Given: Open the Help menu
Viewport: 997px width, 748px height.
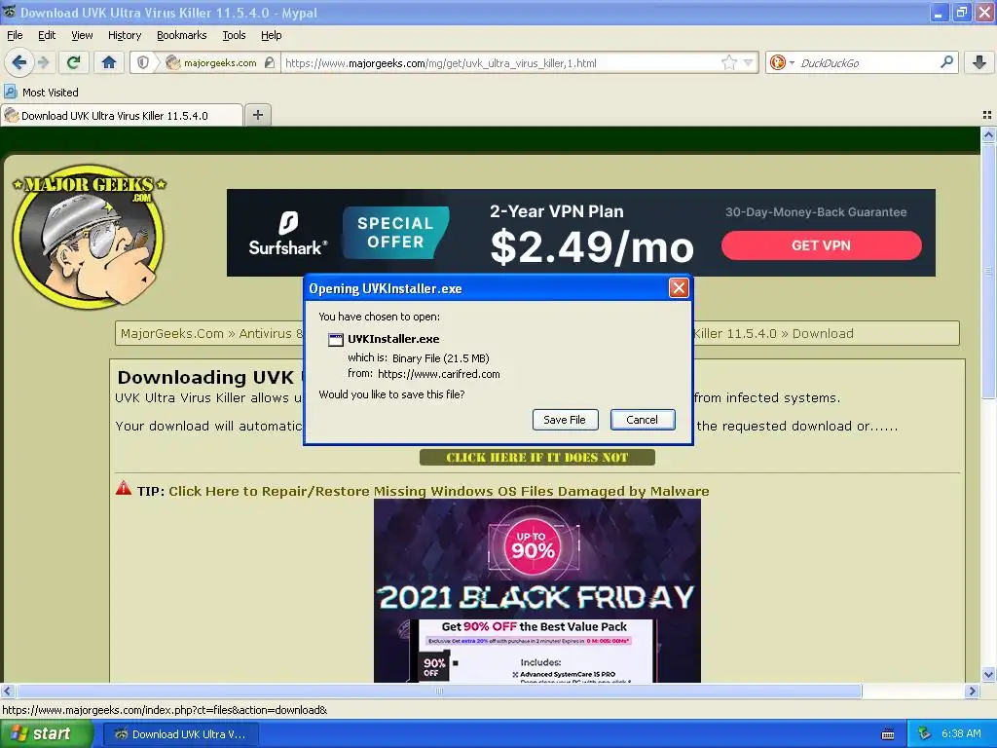Looking at the screenshot, I should 272,35.
